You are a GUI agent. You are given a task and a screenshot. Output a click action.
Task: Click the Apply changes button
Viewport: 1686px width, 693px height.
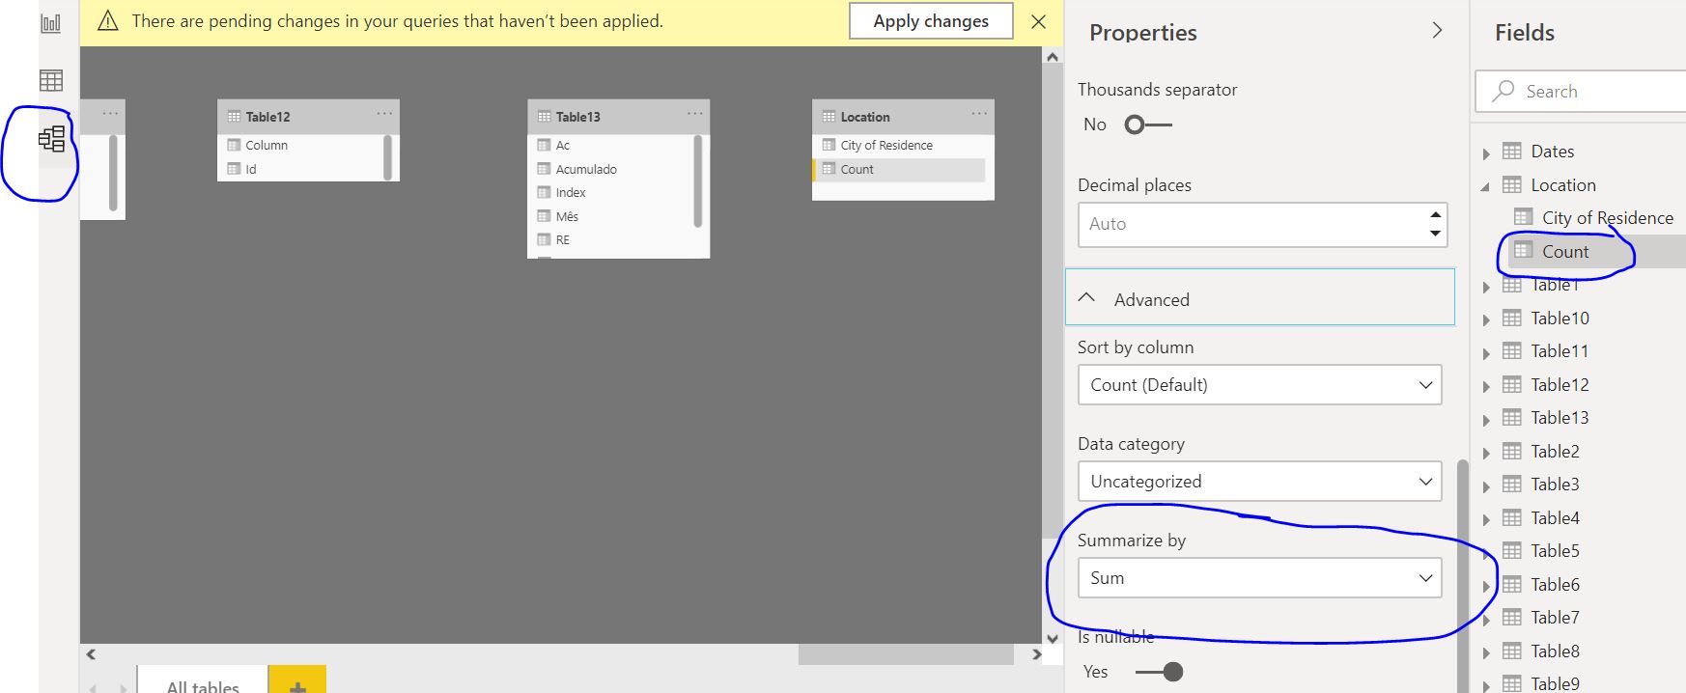coord(931,21)
